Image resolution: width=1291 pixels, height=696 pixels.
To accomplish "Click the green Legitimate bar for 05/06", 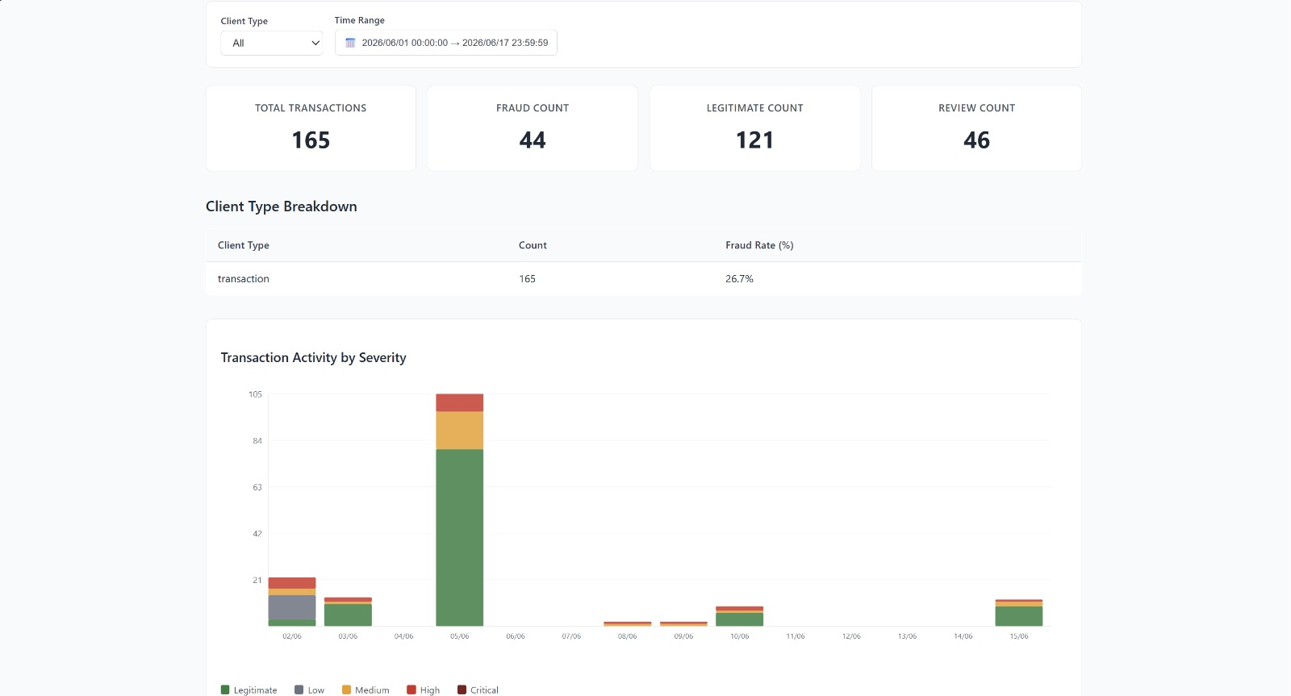I will tap(460, 537).
